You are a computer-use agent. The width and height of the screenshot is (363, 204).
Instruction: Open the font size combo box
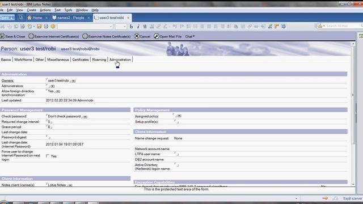(x=121, y=27)
